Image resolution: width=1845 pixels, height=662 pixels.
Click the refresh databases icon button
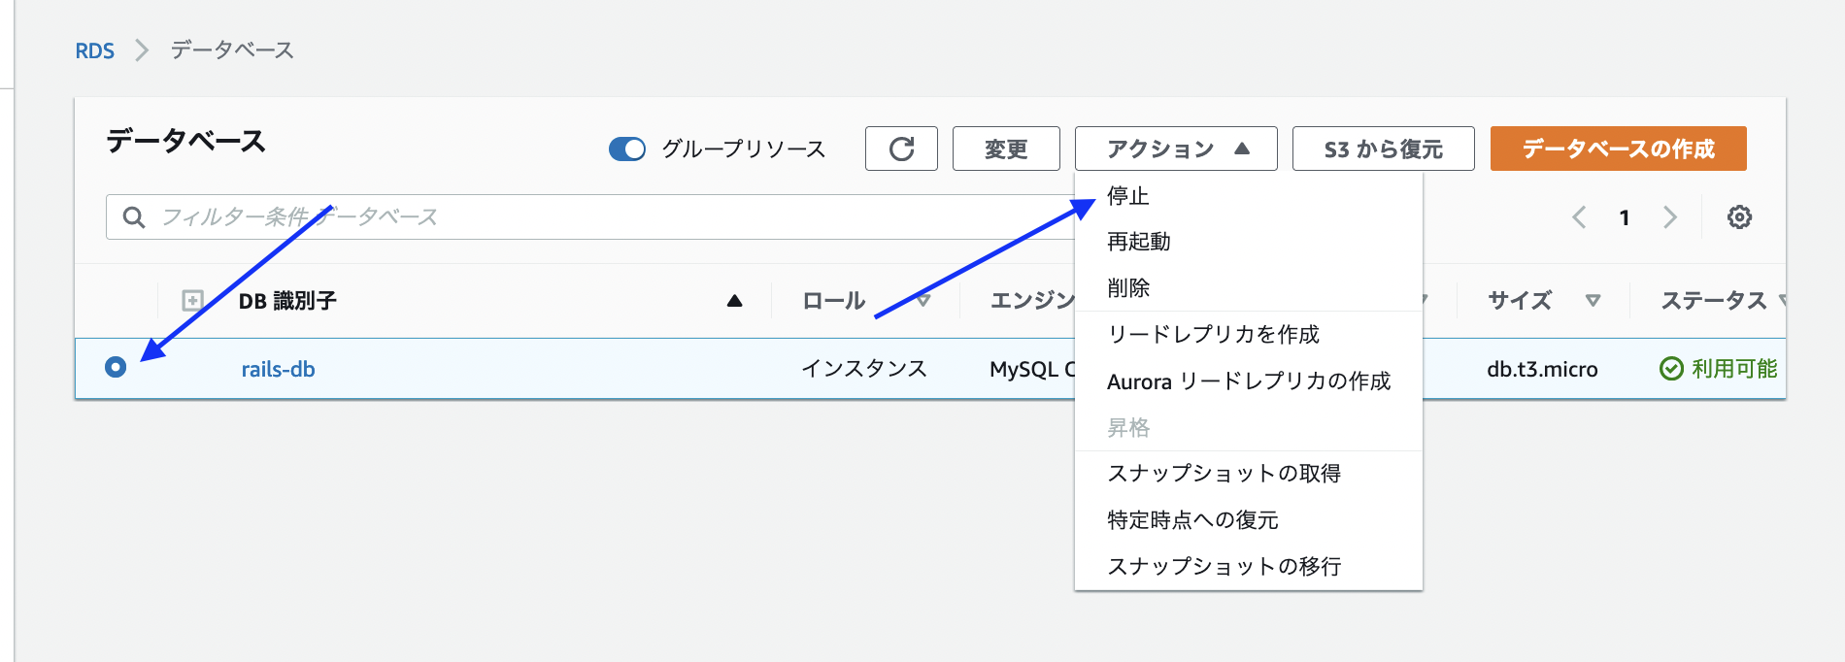click(901, 149)
